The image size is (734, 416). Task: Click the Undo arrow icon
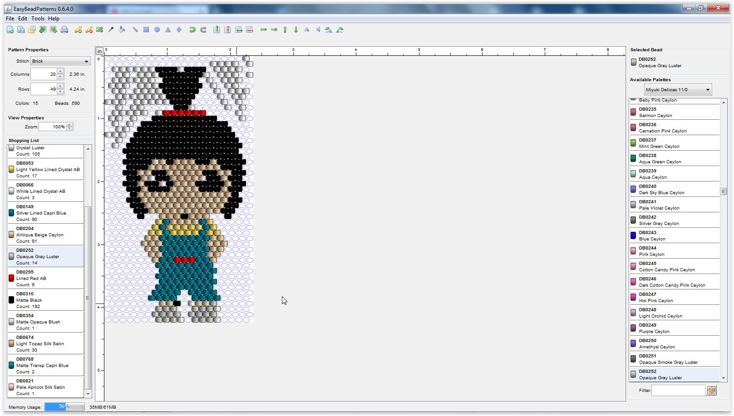(192, 29)
